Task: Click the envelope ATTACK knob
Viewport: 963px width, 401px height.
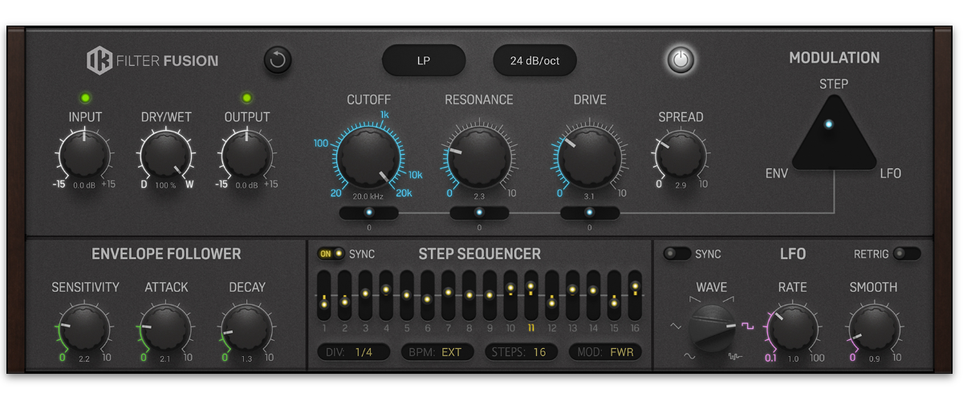Action: click(x=166, y=329)
